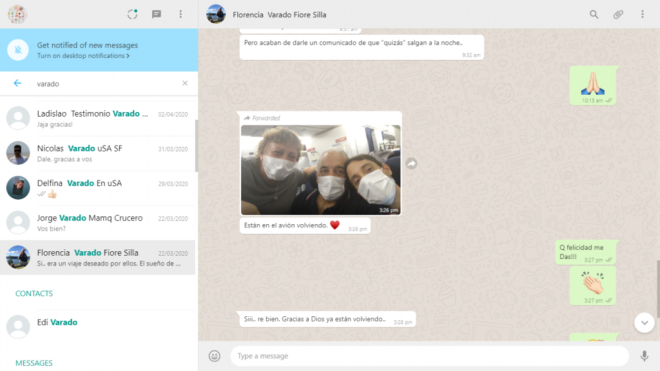Click the conversation scrollbar thumb
The image size is (660, 371).
click(x=658, y=289)
